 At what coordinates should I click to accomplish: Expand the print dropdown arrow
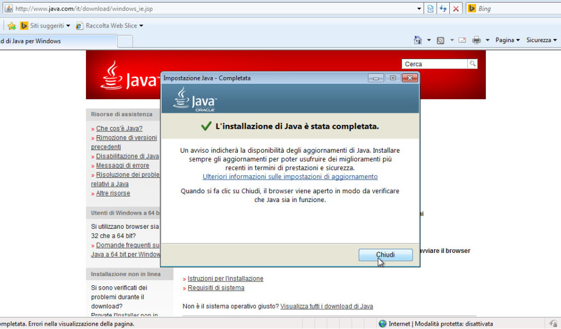click(x=487, y=40)
